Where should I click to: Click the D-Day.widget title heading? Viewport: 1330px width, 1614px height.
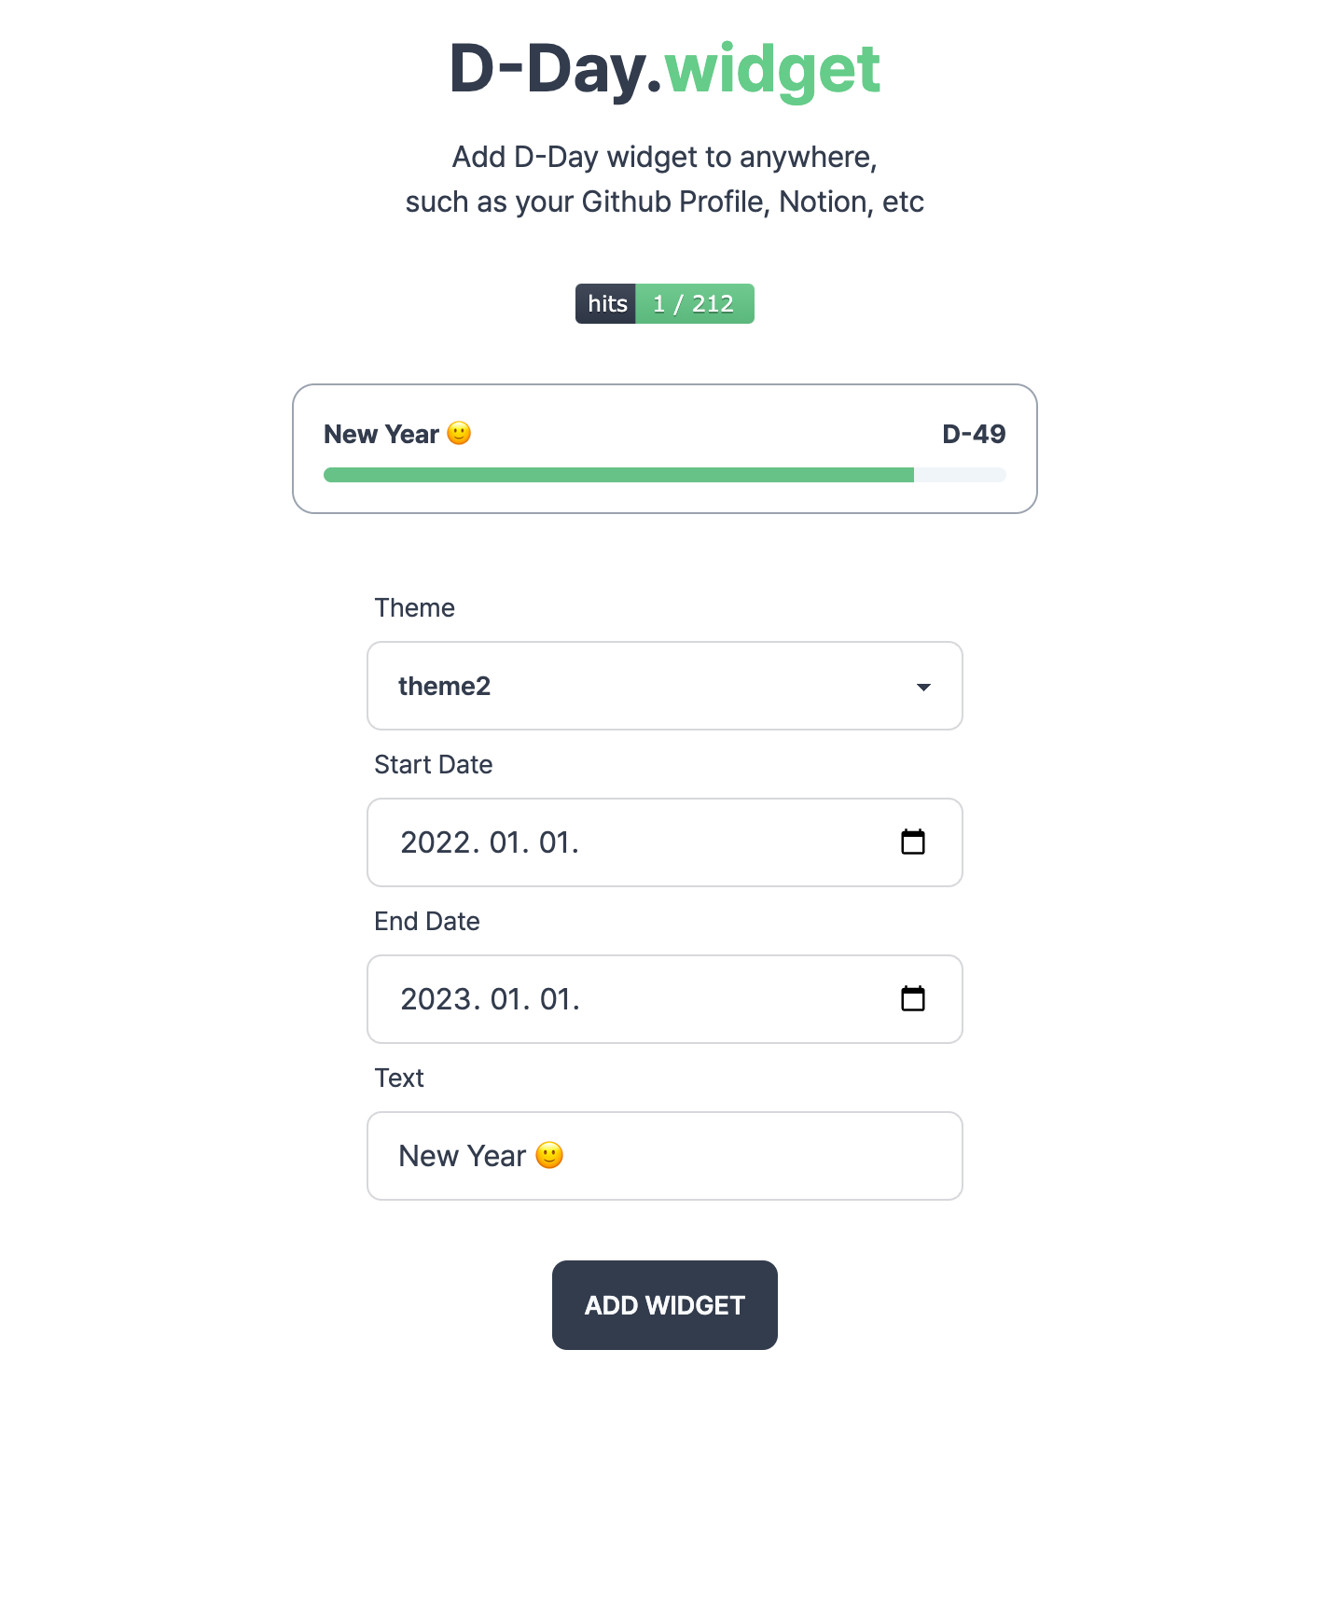click(665, 69)
